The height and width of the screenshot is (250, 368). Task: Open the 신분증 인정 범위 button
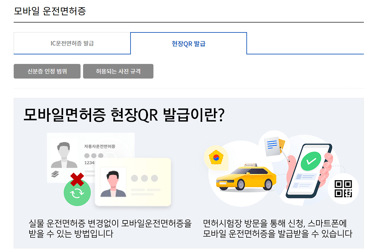click(47, 71)
